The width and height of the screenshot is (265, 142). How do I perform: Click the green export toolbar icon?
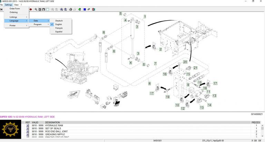coord(80,9)
